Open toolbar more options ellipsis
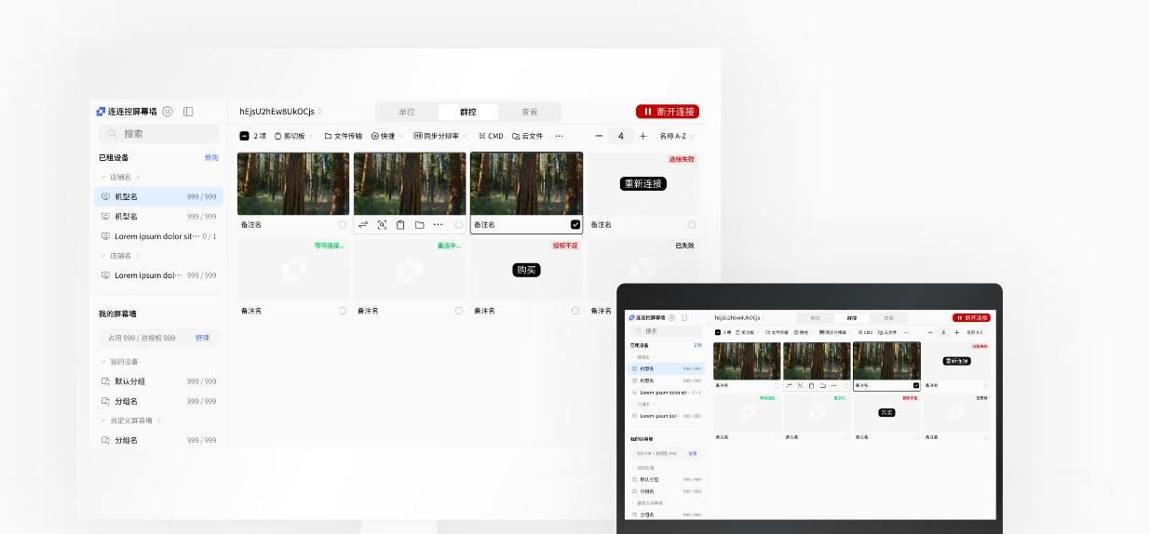The height and width of the screenshot is (534, 1149). 559,136
